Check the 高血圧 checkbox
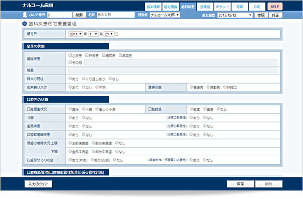Screen dimensions: 303x199 coord(120,55)
